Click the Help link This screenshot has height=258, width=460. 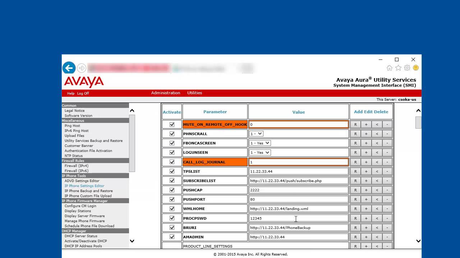point(71,93)
